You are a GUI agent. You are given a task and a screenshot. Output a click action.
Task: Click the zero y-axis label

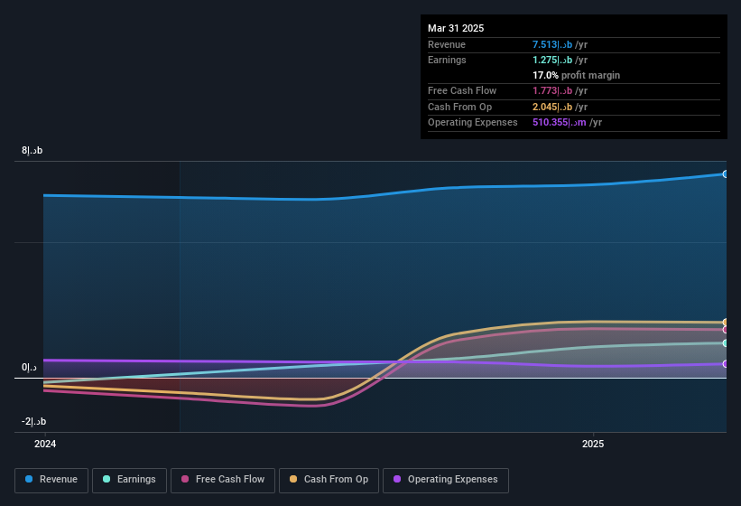(x=29, y=368)
